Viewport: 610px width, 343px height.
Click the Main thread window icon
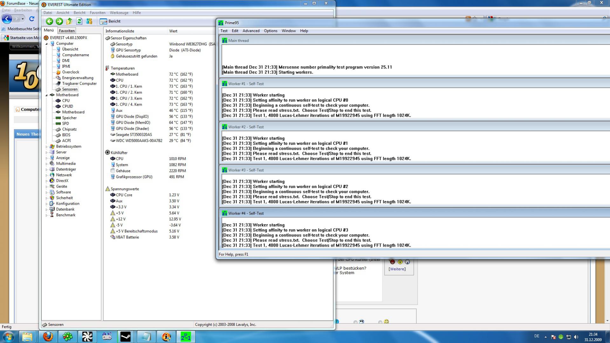pyautogui.click(x=224, y=41)
